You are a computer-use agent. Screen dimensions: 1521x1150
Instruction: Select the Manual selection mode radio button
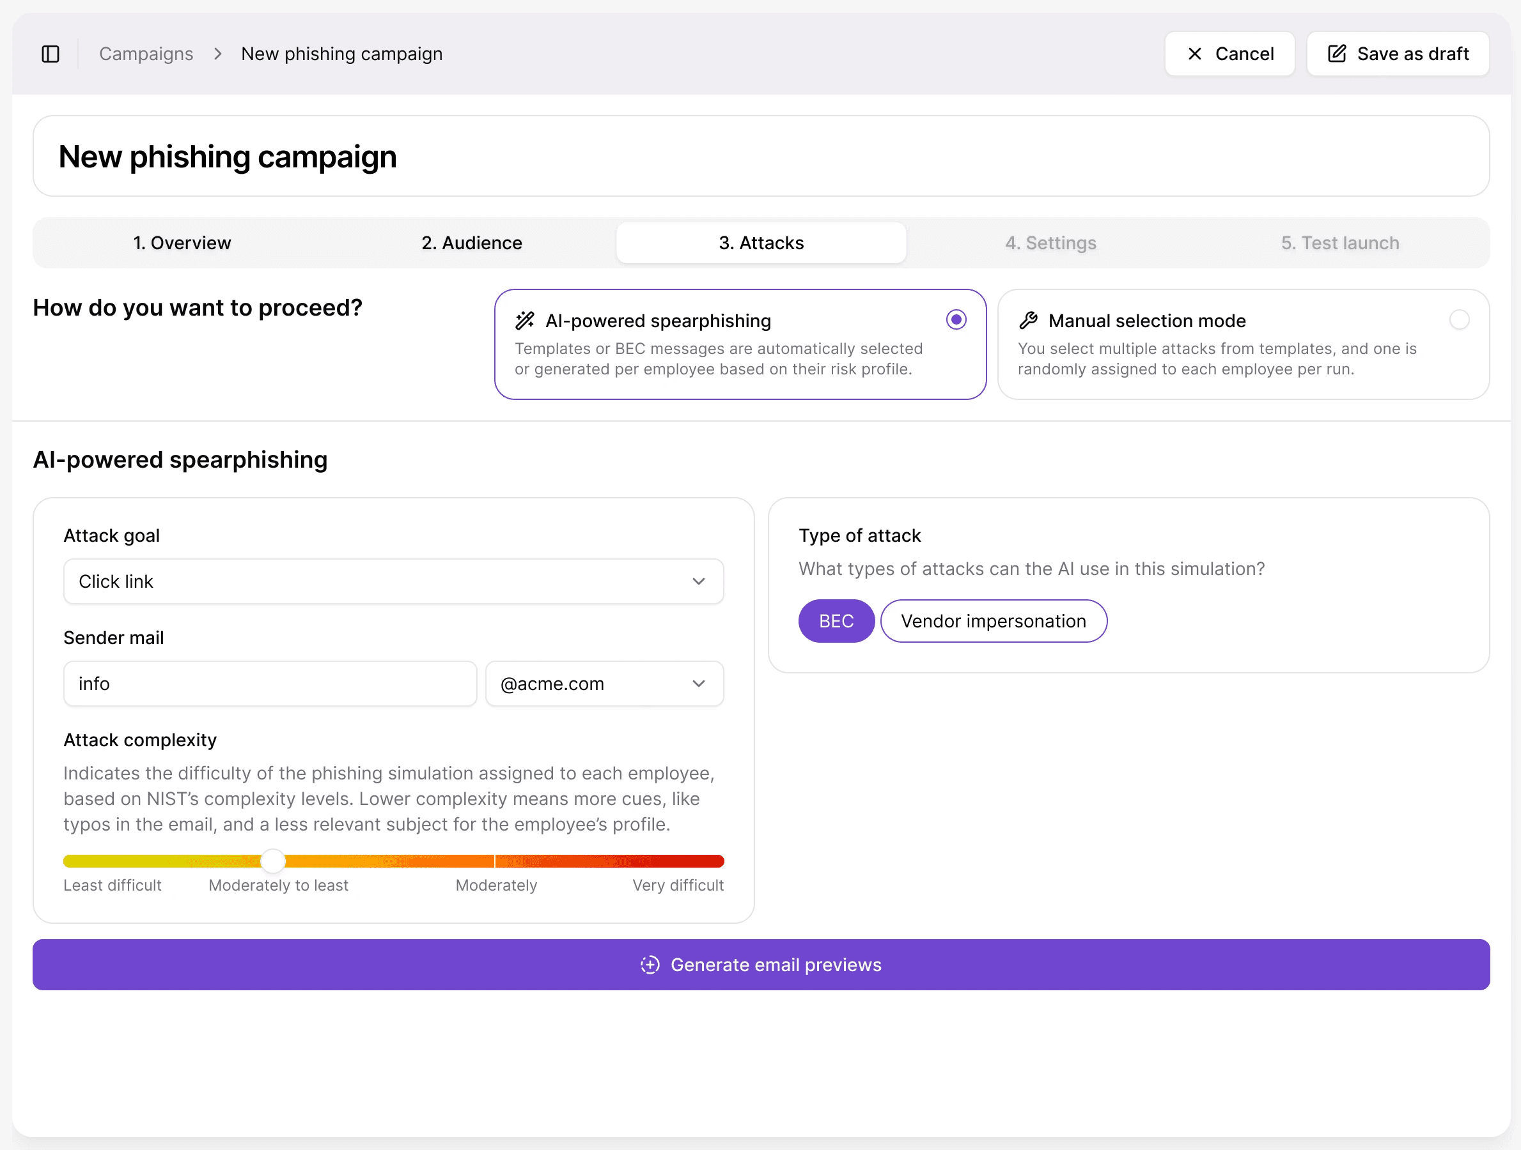[x=1460, y=319]
